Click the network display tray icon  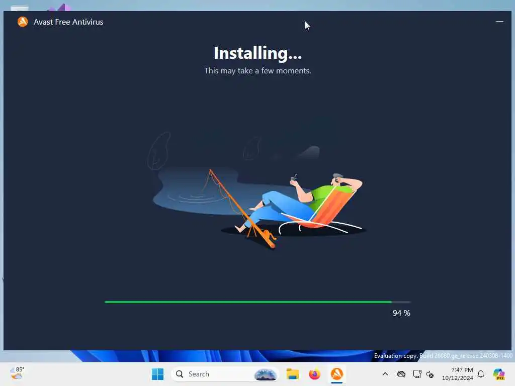[417, 374]
